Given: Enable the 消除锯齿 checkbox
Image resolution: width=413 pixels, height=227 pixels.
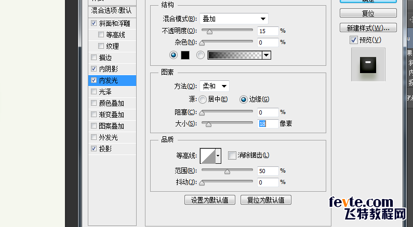Looking at the screenshot, I should click(232, 155).
